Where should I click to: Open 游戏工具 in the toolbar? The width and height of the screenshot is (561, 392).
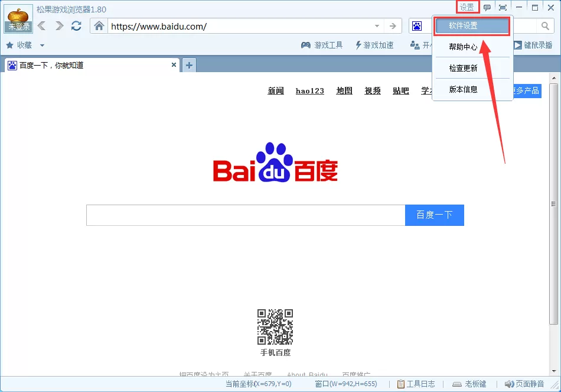322,45
